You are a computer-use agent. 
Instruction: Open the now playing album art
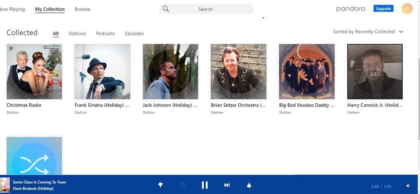5,185
